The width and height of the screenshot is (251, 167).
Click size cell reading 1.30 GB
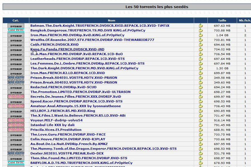pyautogui.click(x=222, y=68)
